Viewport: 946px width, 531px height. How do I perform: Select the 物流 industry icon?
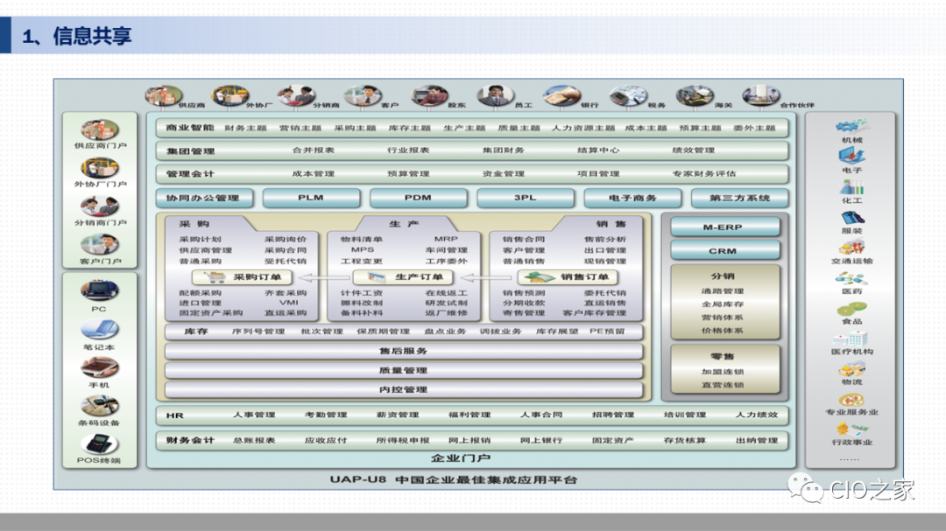[x=851, y=369]
